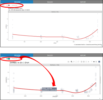This screenshot has height=100, width=103.
Task: Select the Zoom magnifier tool in modebar
Action: click(x=71, y=62)
